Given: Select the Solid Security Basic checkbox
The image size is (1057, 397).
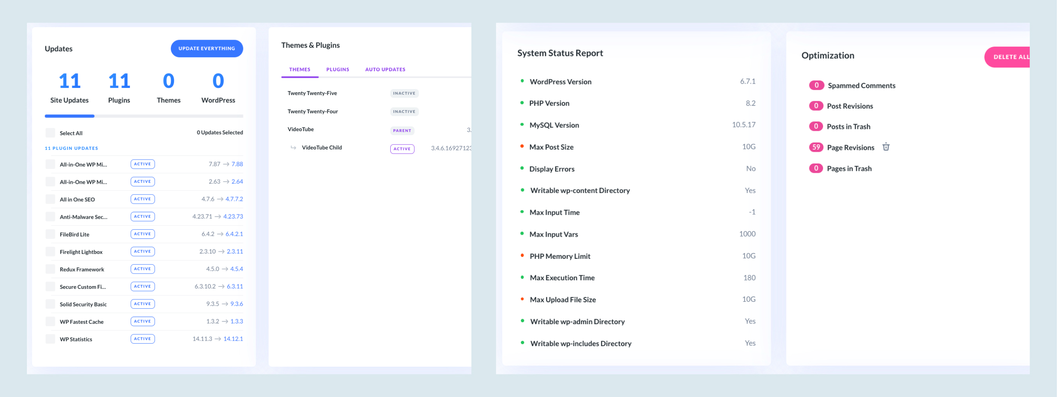Looking at the screenshot, I should tap(50, 304).
